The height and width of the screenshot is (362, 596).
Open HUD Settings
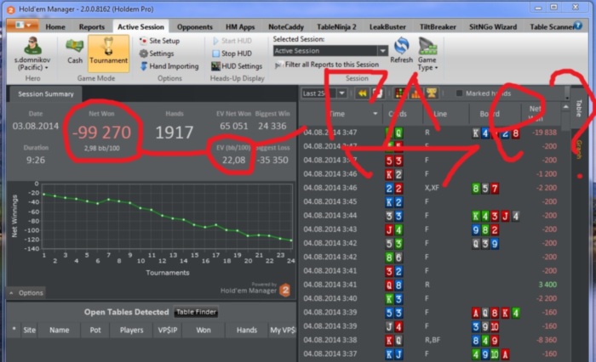237,66
